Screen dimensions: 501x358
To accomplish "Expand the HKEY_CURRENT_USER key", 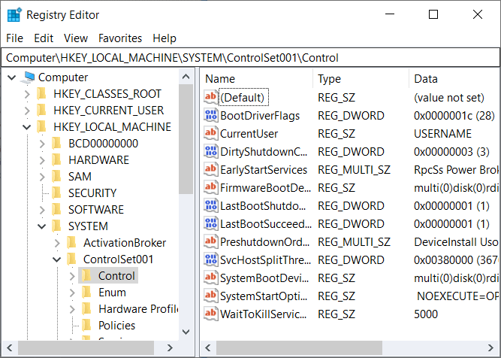I will 27,111.
